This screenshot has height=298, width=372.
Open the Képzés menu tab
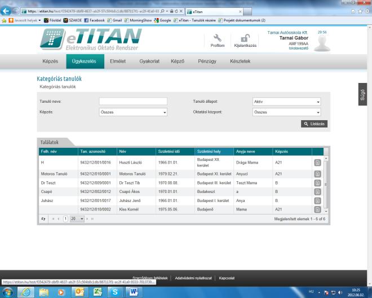(x=50, y=62)
